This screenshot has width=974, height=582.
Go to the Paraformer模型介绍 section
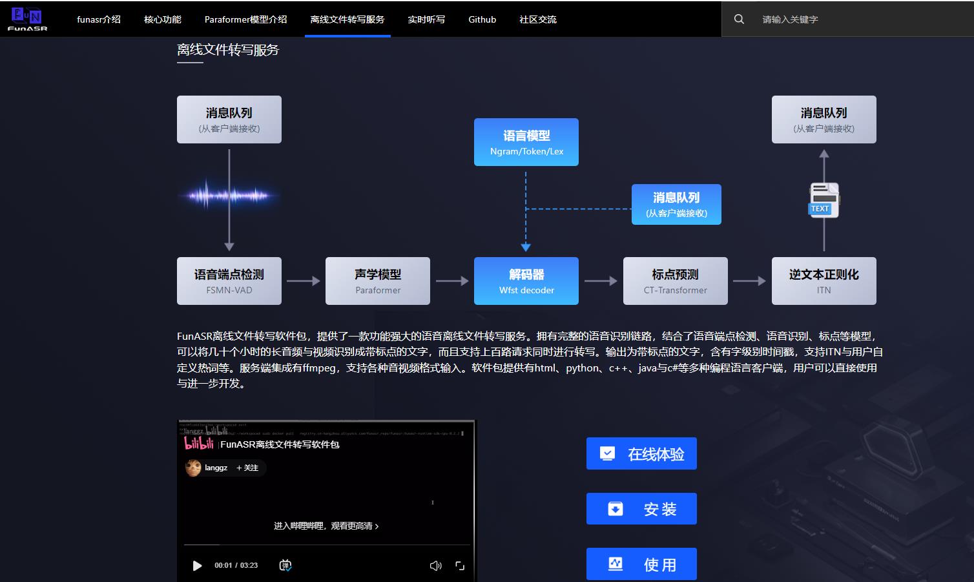245,19
